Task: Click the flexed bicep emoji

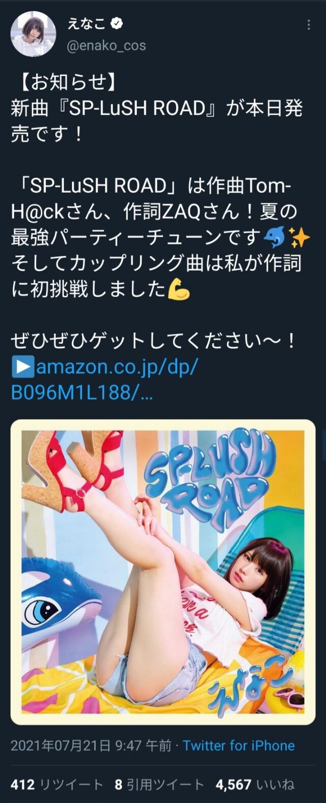Action: 178,289
